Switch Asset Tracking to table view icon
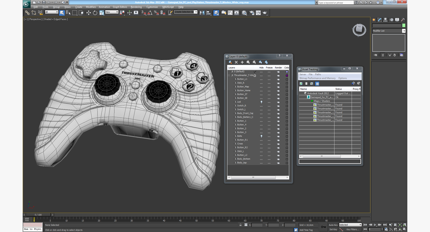The image size is (430, 232). point(317,84)
